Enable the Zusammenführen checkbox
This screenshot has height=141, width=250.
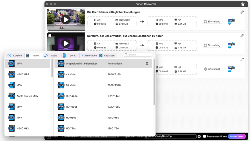point(204,136)
